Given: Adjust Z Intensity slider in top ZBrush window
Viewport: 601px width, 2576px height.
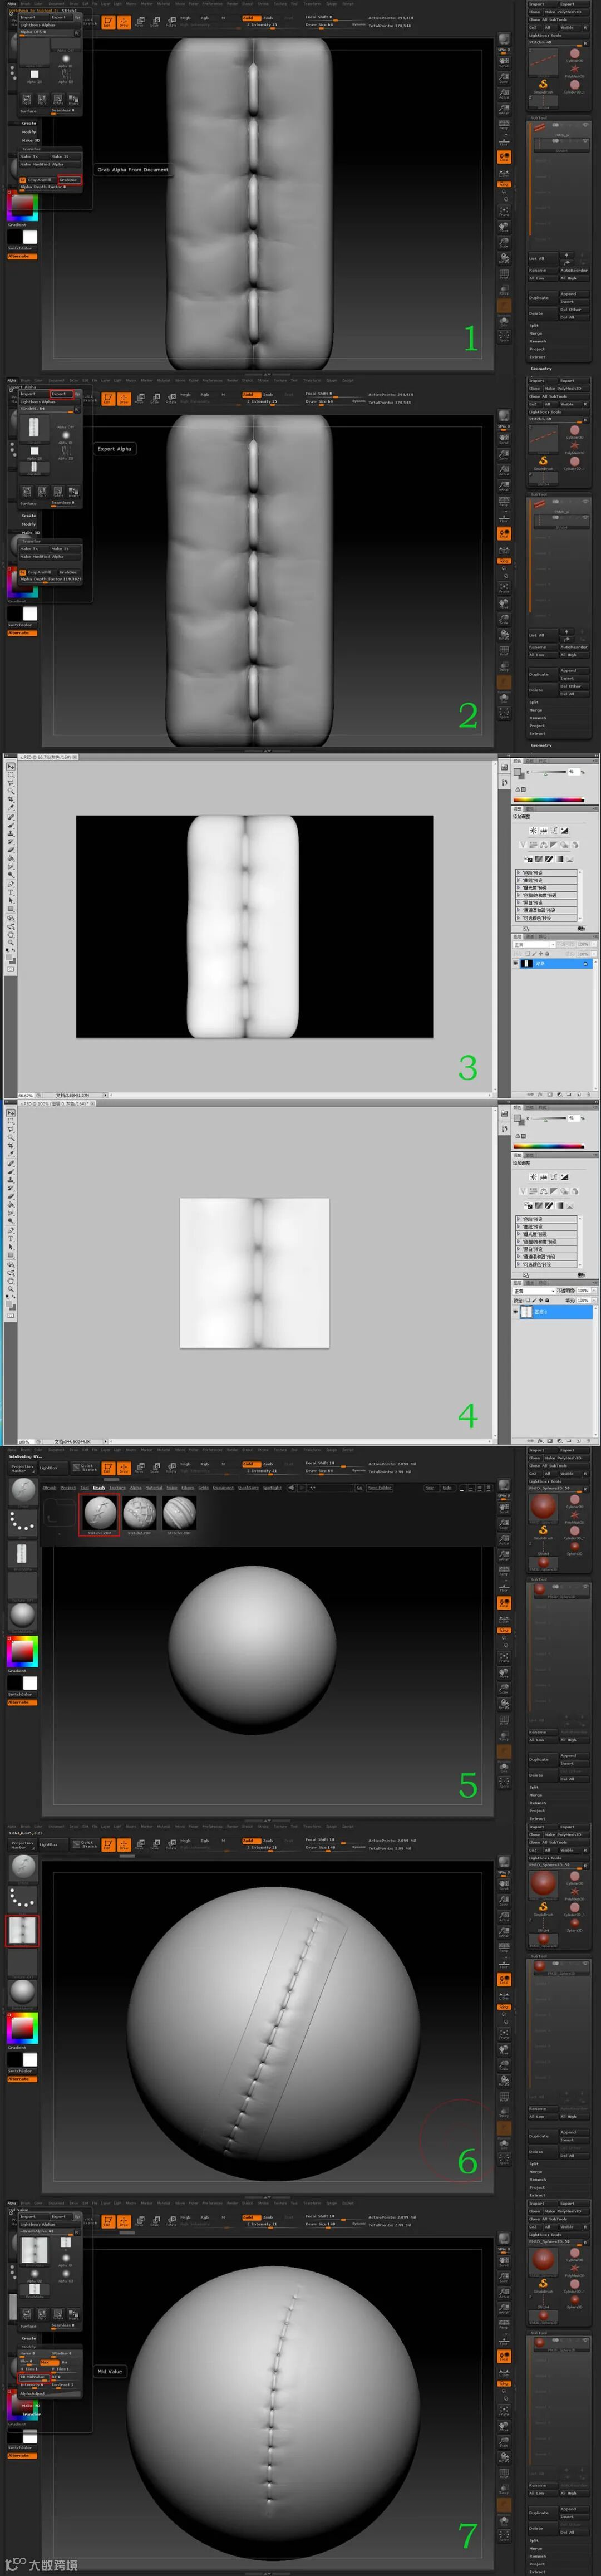Looking at the screenshot, I should 261,25.
